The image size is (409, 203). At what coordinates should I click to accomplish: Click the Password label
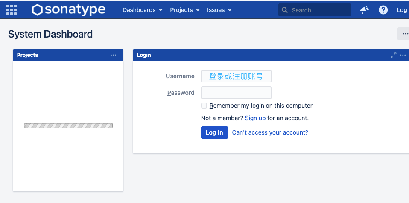click(181, 93)
